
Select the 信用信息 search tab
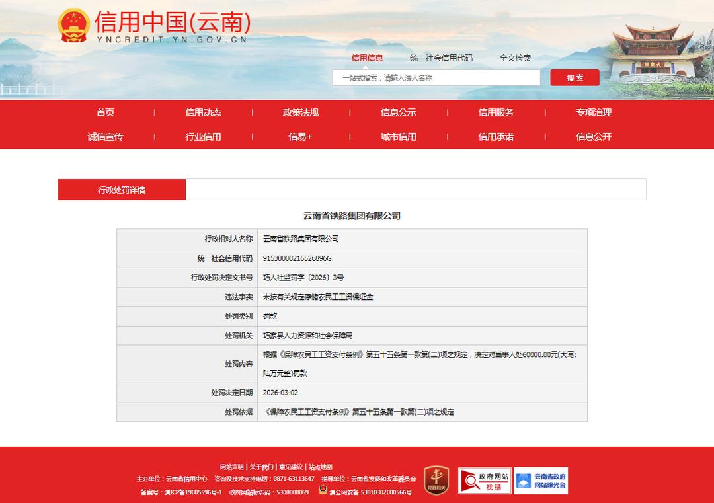[x=367, y=58]
